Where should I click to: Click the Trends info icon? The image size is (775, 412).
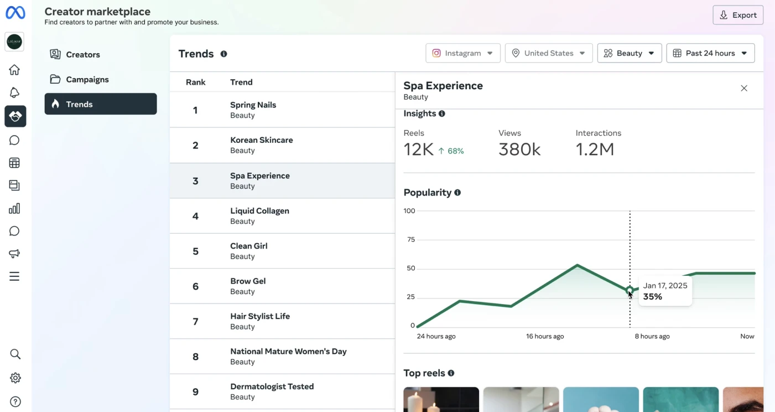(223, 54)
